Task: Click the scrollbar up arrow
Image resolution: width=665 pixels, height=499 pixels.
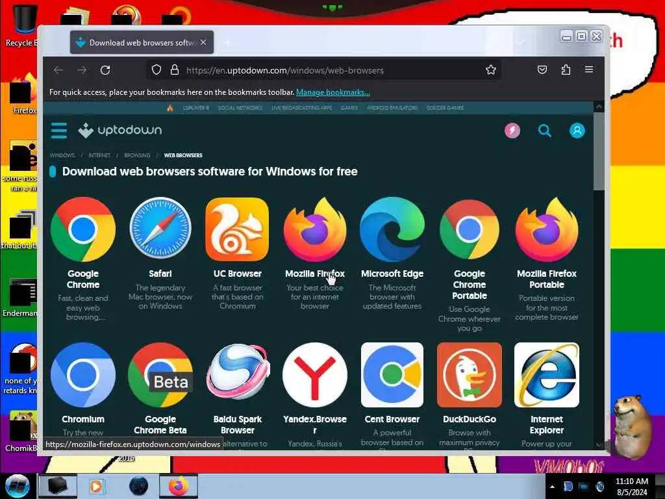Action: click(599, 107)
